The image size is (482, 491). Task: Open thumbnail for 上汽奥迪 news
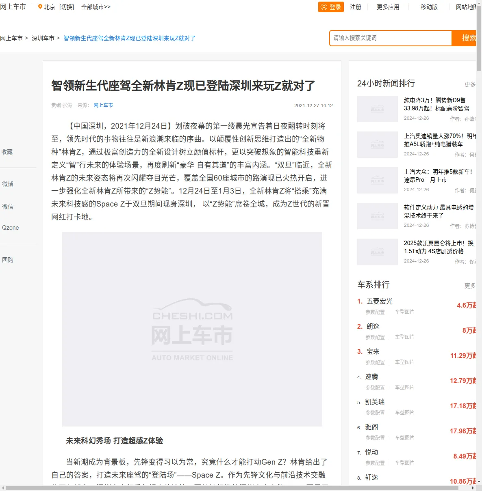(378, 144)
